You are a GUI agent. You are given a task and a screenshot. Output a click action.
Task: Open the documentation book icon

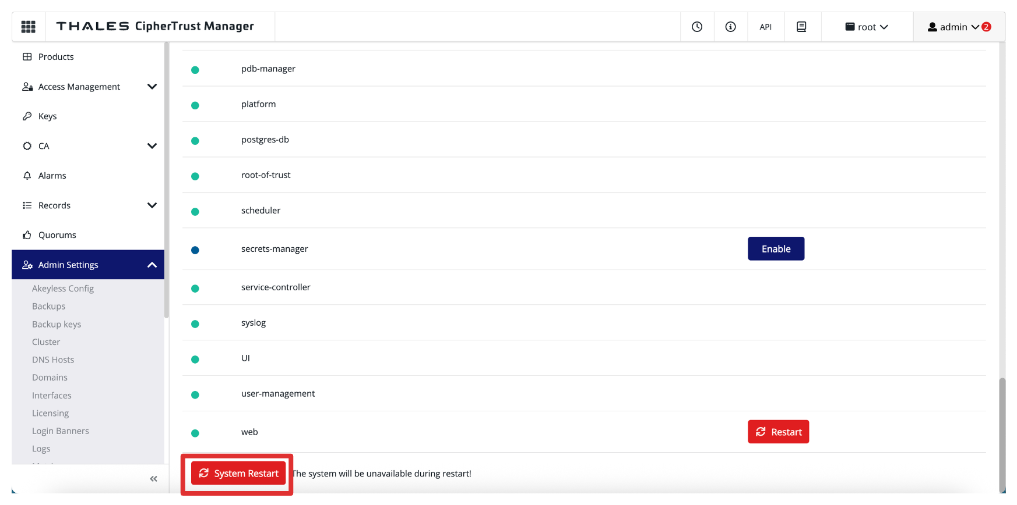click(801, 27)
